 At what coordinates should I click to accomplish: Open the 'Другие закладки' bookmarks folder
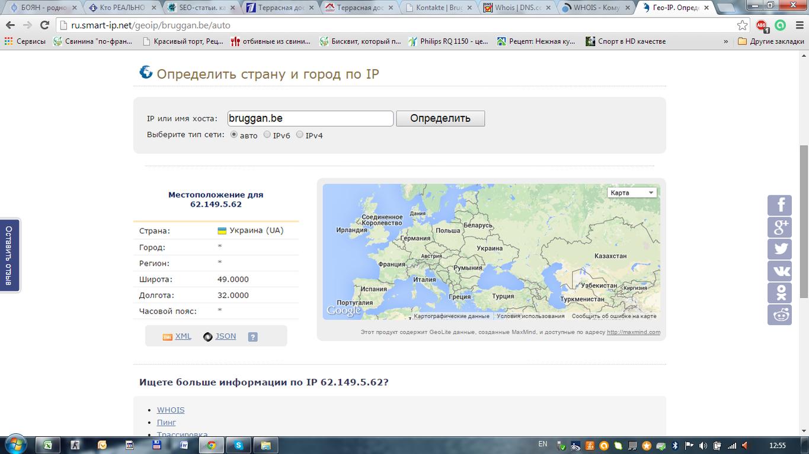point(770,41)
